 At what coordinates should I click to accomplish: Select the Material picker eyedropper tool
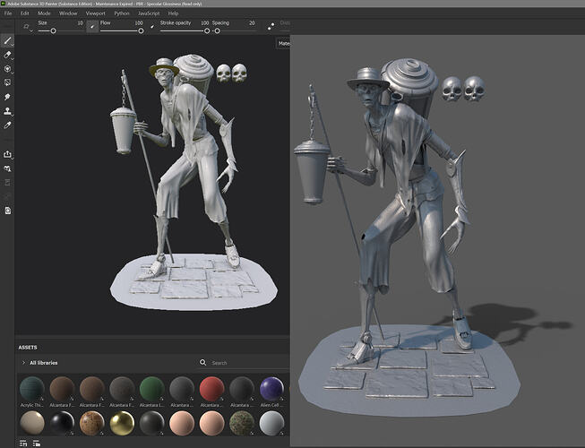point(8,125)
